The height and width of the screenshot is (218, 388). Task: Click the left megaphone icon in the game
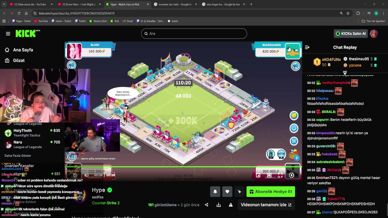(x=72, y=65)
